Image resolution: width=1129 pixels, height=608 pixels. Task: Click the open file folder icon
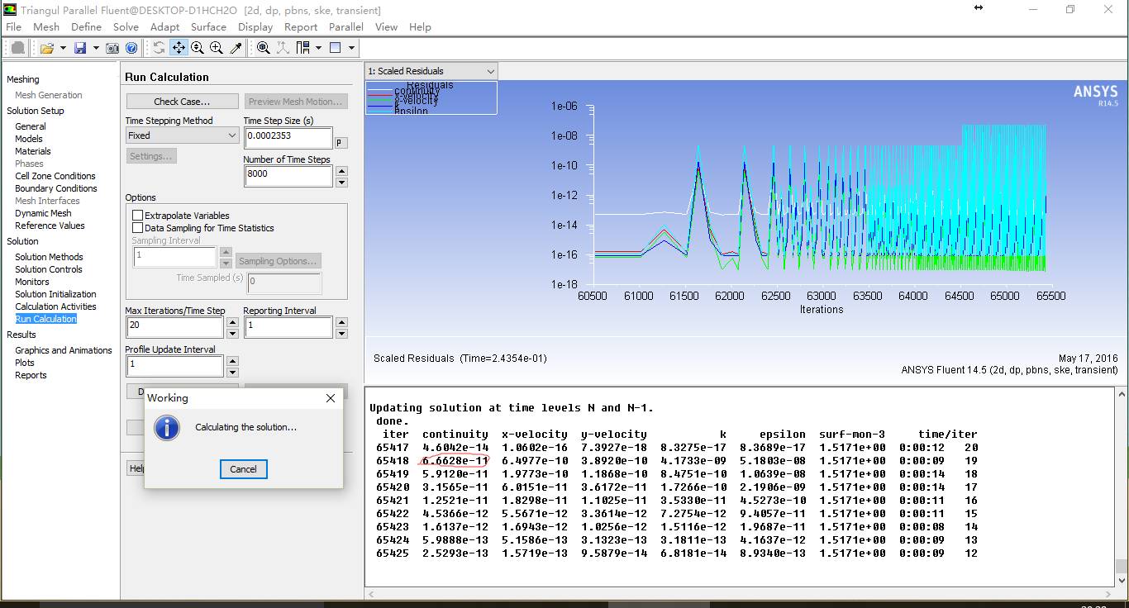[x=46, y=48]
